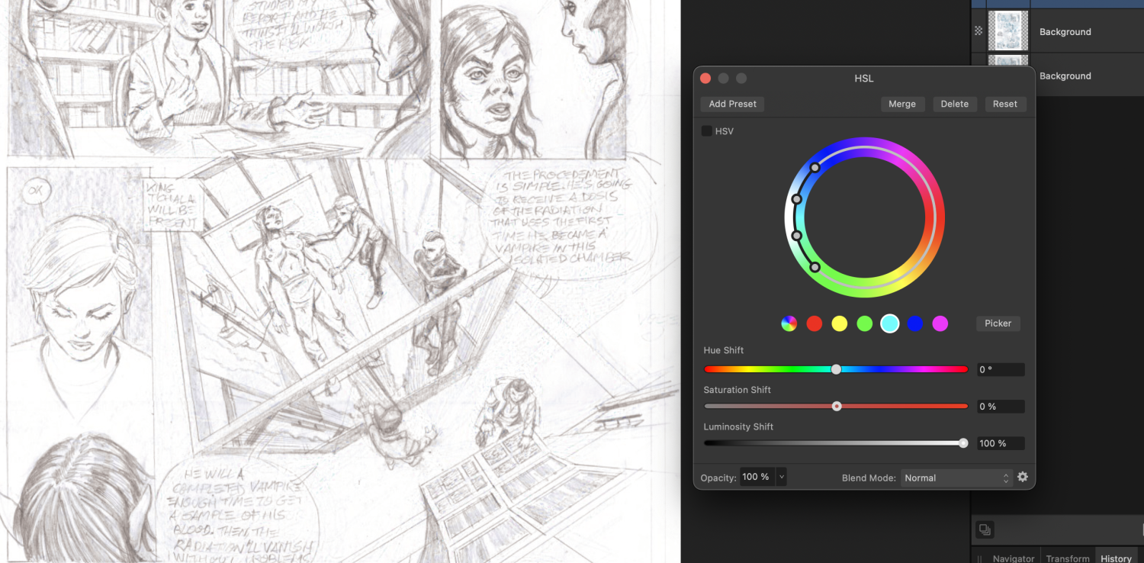This screenshot has width=1144, height=563.
Task: Click the topmost handle on the hue wheel
Action: [x=815, y=167]
